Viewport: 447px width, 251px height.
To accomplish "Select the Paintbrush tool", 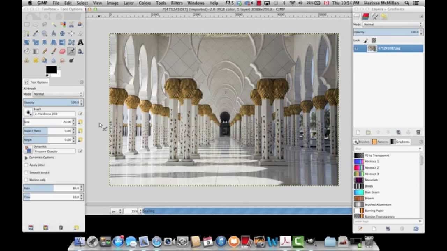I will [x=53, y=52].
